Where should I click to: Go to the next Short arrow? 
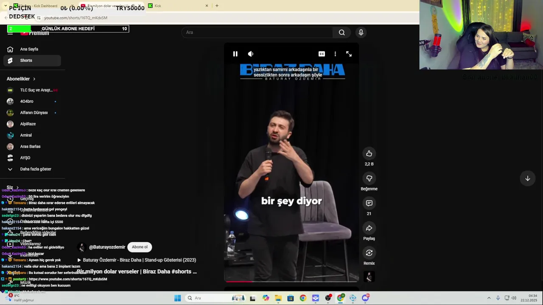coord(528,178)
